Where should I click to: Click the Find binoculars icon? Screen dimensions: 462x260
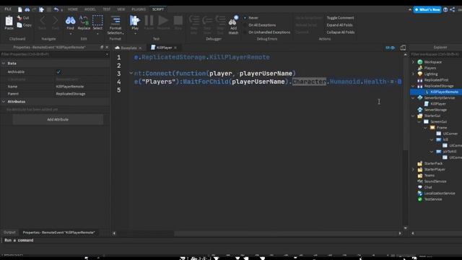point(70,21)
